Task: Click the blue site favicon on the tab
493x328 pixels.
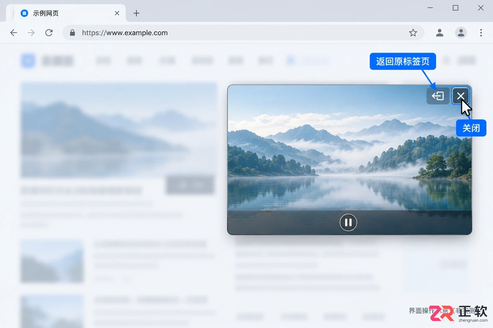Action: click(x=24, y=13)
